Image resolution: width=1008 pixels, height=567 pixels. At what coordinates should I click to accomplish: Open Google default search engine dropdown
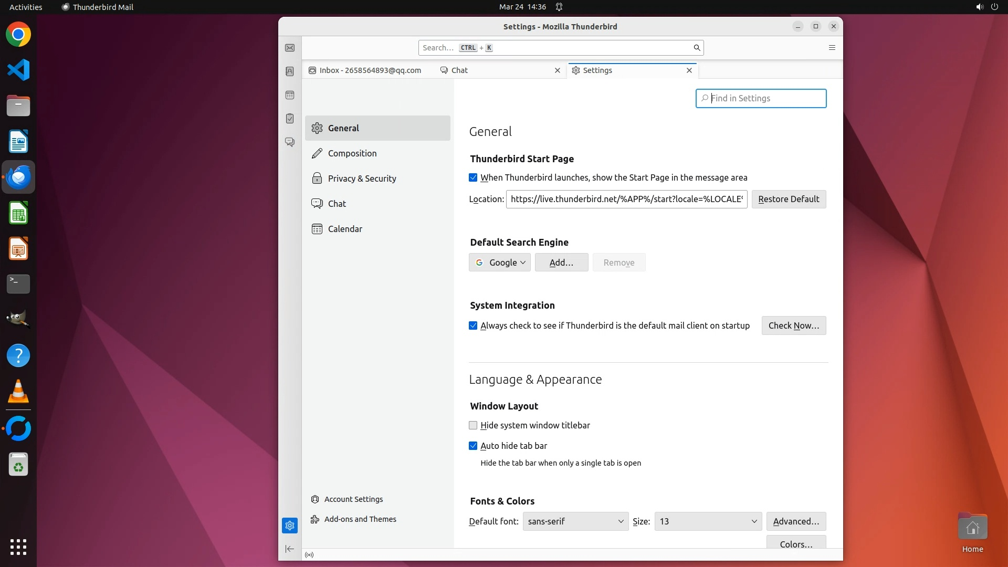pyautogui.click(x=499, y=262)
